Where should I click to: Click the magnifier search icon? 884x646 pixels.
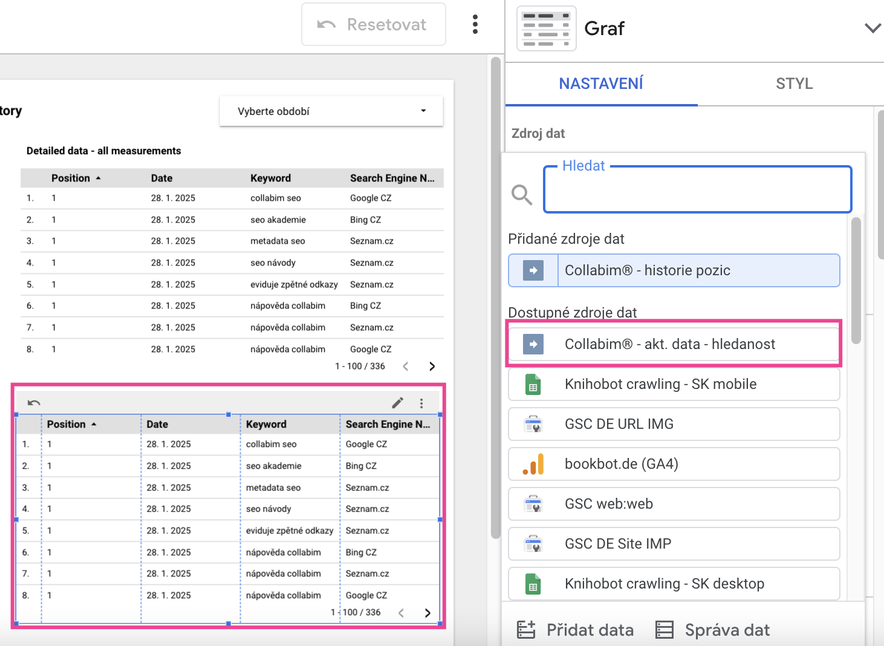pos(522,195)
